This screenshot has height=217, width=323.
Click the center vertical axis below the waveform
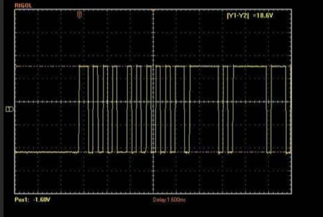(153, 173)
